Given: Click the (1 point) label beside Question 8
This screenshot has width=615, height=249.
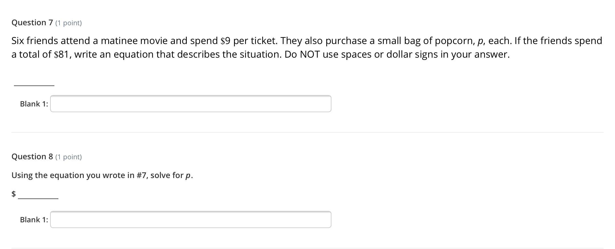Looking at the screenshot, I should point(68,157).
